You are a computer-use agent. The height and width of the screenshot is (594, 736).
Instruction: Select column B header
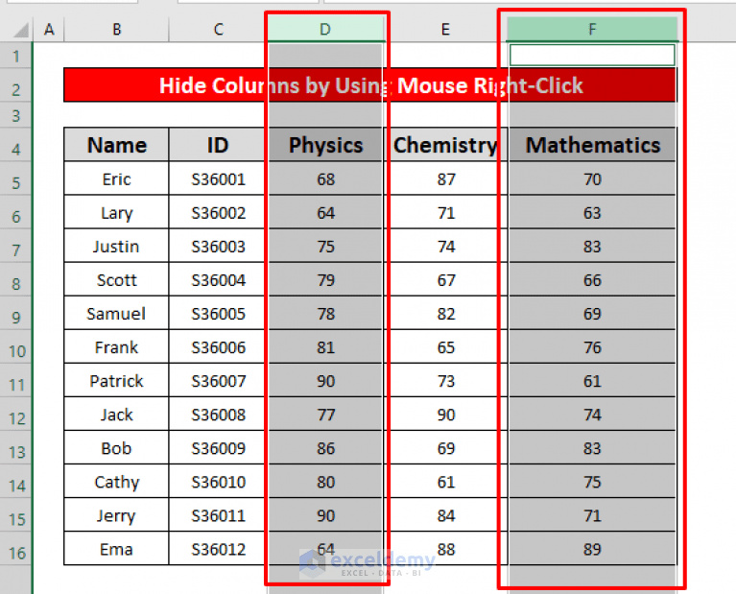(116, 30)
